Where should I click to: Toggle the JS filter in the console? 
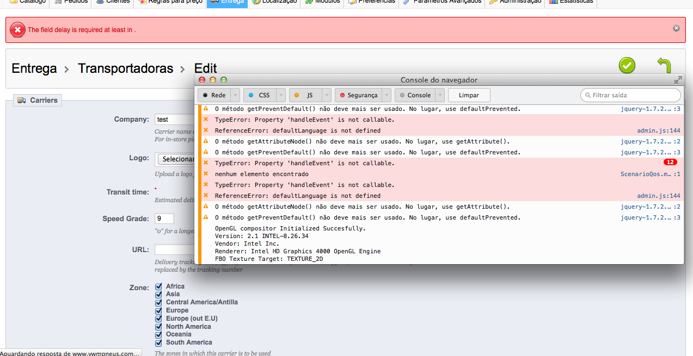tap(305, 95)
